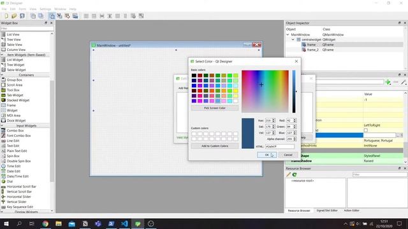Select Font Combo Box in Widget Box
The height and width of the screenshot is (229, 408).
18,135
